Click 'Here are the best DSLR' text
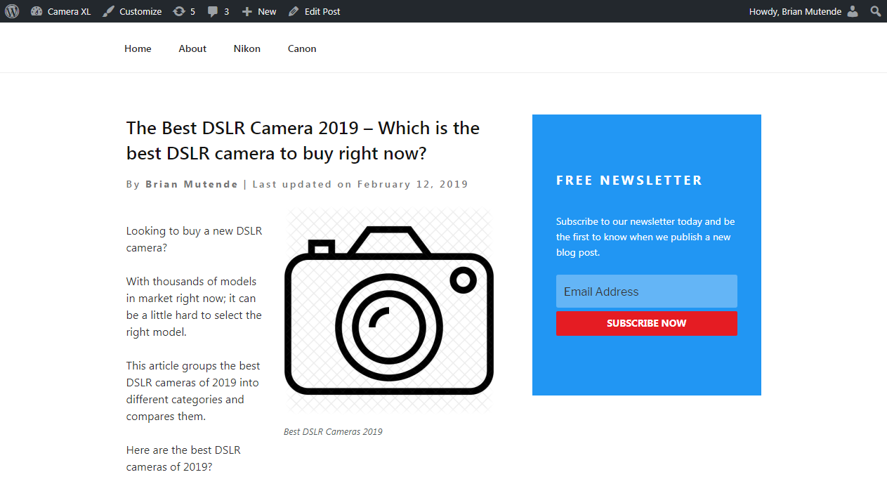This screenshot has height=484, width=887. tap(184, 458)
